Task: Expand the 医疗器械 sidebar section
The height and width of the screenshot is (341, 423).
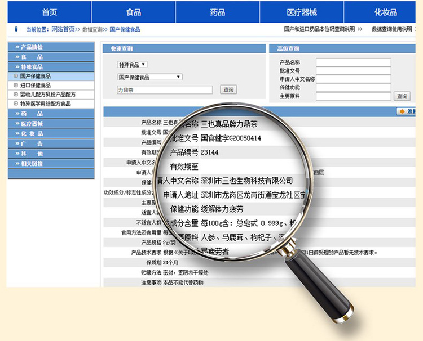Action: point(51,124)
